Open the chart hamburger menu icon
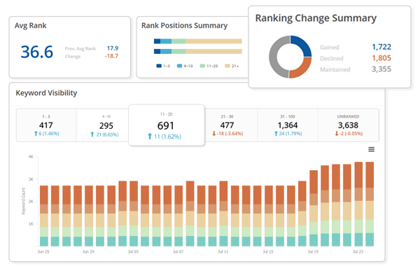The width and height of the screenshot is (420, 271). [371, 149]
